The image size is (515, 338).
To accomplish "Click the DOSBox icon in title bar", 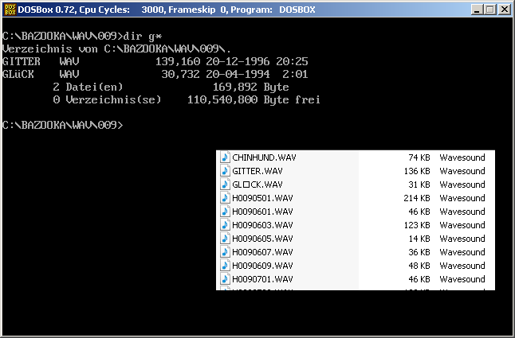I will tap(10, 10).
